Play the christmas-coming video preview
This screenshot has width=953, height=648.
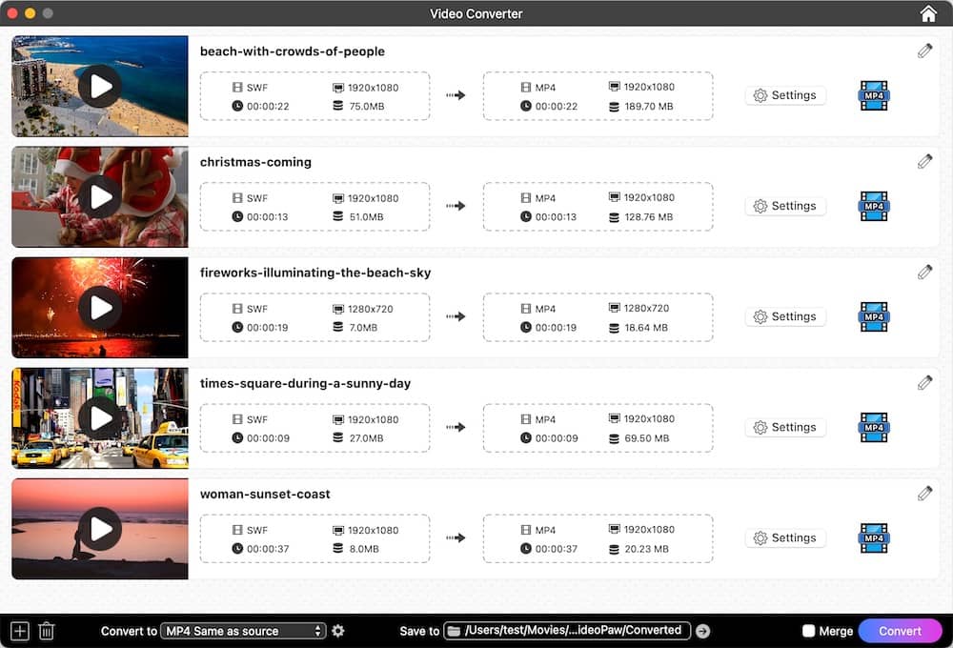tap(99, 196)
